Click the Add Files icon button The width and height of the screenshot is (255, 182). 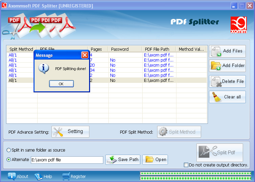216,51
